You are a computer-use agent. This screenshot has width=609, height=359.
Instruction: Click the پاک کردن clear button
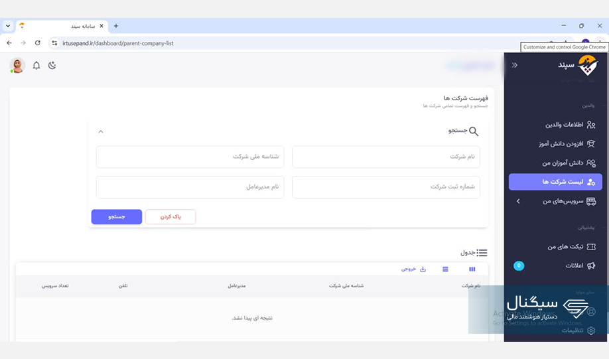(170, 217)
